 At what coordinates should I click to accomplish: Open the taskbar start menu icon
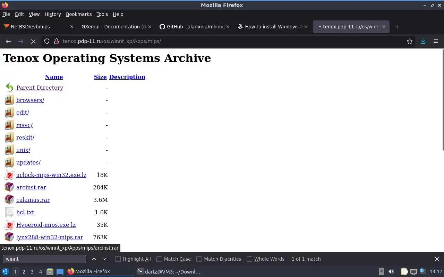pyautogui.click(x=6, y=271)
